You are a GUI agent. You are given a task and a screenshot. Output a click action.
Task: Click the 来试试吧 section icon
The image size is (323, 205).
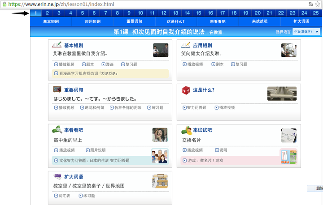[x=187, y=130]
